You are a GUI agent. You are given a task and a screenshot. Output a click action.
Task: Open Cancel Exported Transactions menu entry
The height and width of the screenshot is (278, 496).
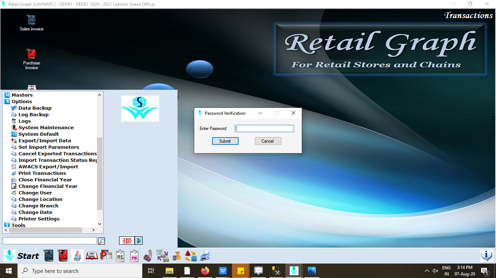58,154
